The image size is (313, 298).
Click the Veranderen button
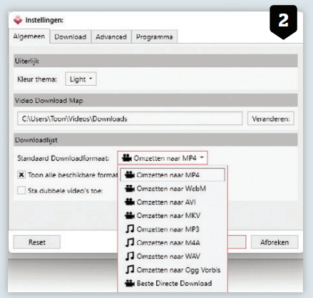pyautogui.click(x=271, y=119)
